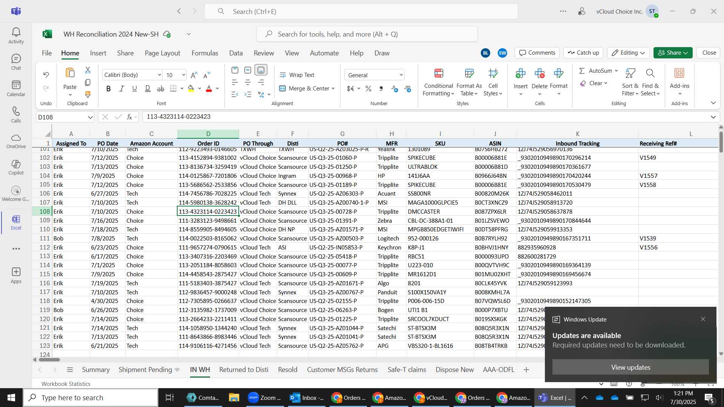Viewport: 724px width, 407px height.
Task: Open Conditional Formatting
Action: (x=439, y=82)
